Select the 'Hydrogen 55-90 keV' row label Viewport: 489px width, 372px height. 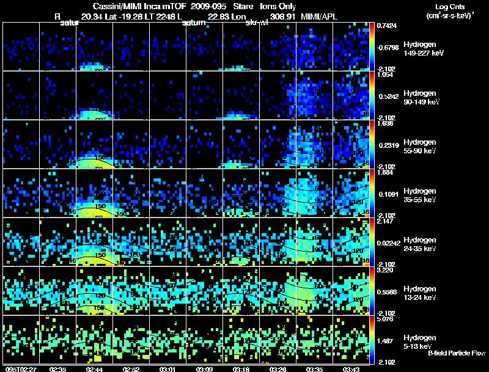420,147
